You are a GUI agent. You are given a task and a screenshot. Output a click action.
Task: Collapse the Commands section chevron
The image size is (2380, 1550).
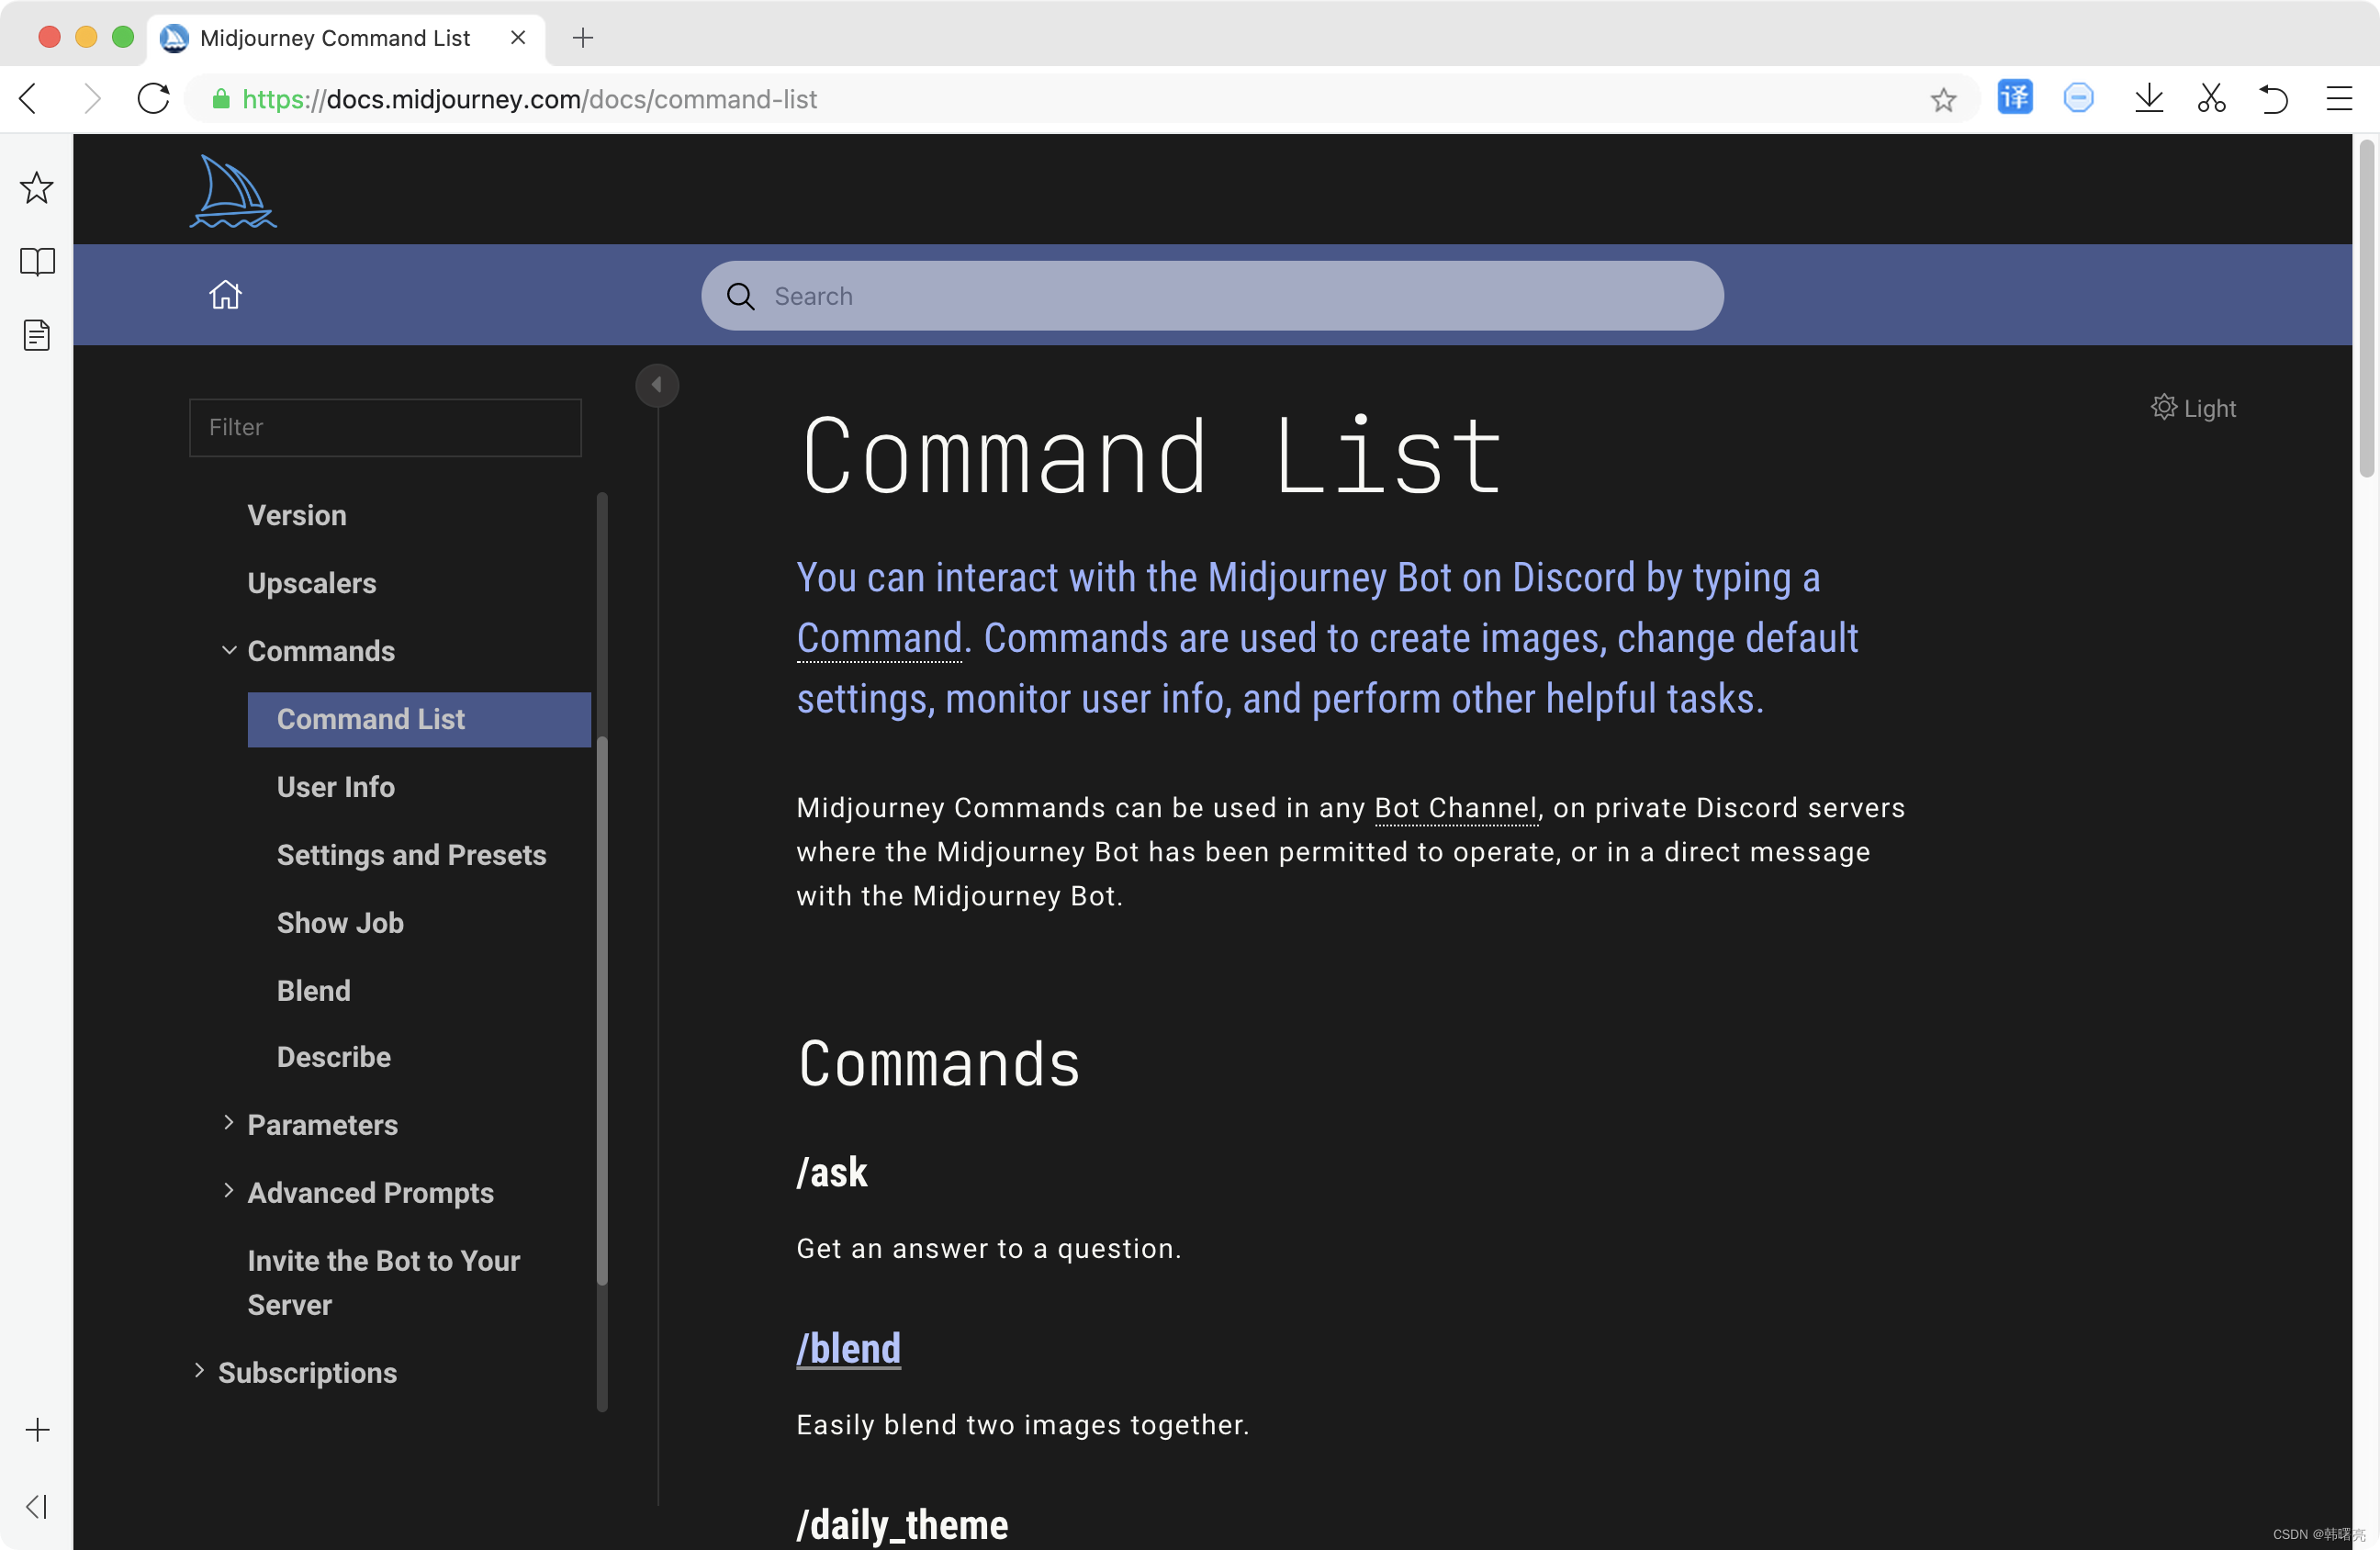tap(229, 651)
